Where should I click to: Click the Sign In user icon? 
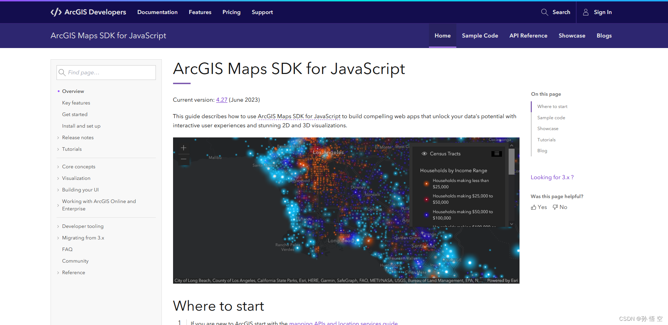click(586, 12)
